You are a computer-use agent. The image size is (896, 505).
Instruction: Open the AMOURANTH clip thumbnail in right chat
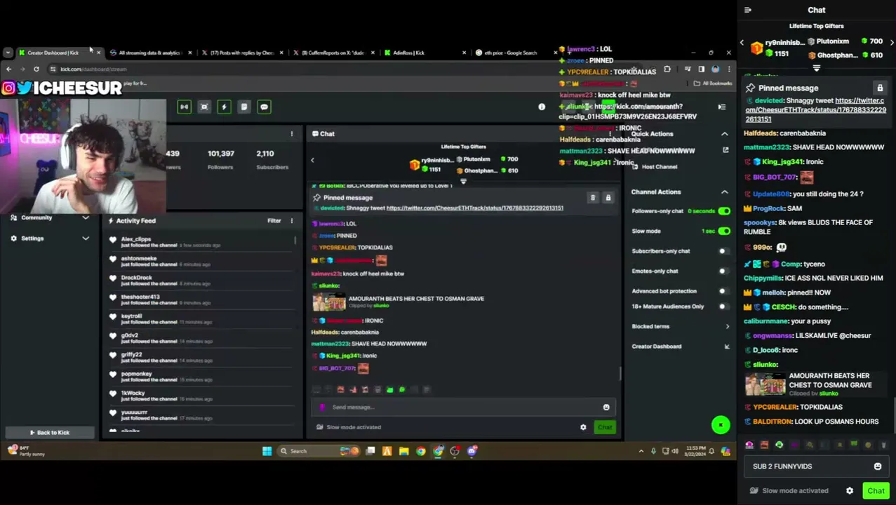tap(765, 384)
